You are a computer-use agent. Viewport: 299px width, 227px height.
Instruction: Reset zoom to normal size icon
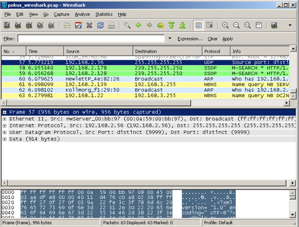coord(247,25)
